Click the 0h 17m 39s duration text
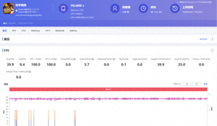Screen dimensions: 217x126 (x=156, y=12)
